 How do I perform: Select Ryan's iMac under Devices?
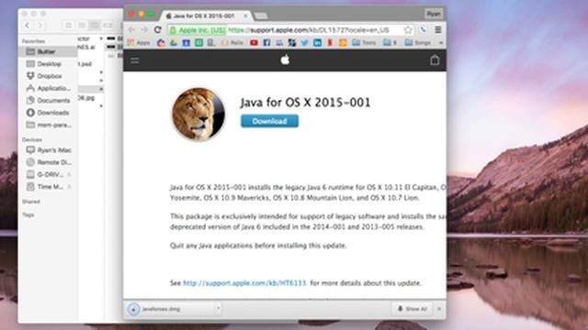48,150
